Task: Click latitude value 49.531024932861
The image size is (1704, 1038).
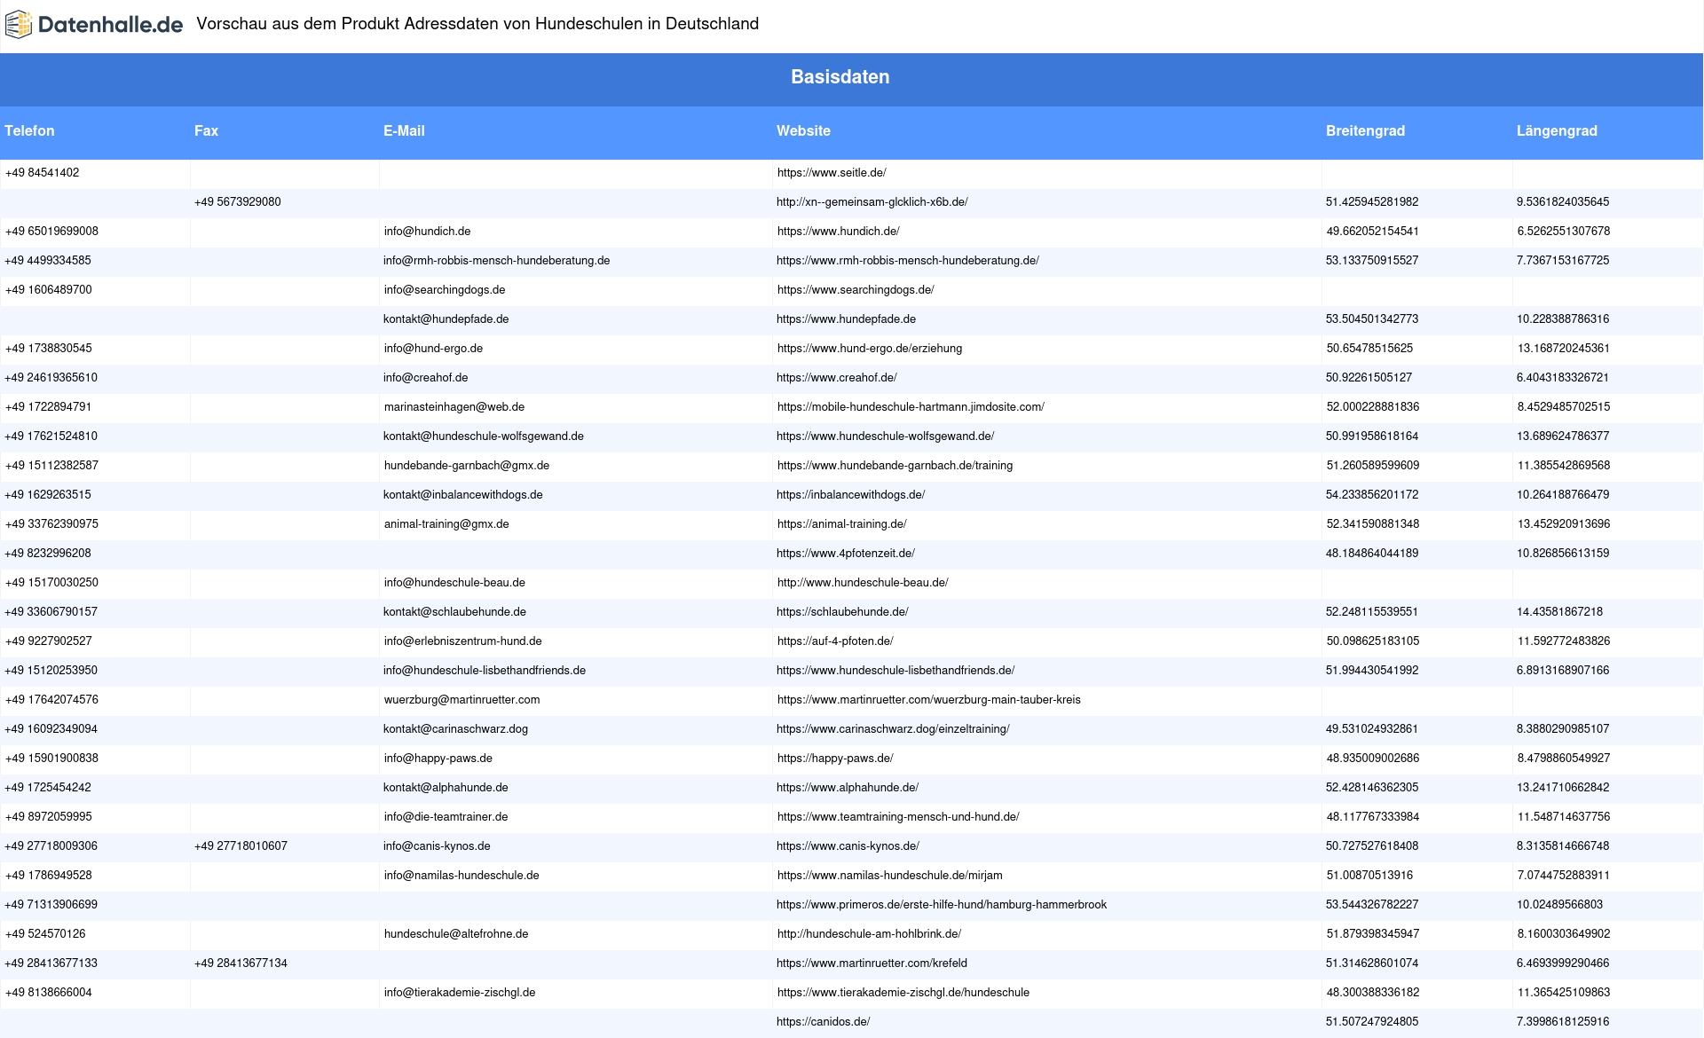Action: [x=1372, y=729]
